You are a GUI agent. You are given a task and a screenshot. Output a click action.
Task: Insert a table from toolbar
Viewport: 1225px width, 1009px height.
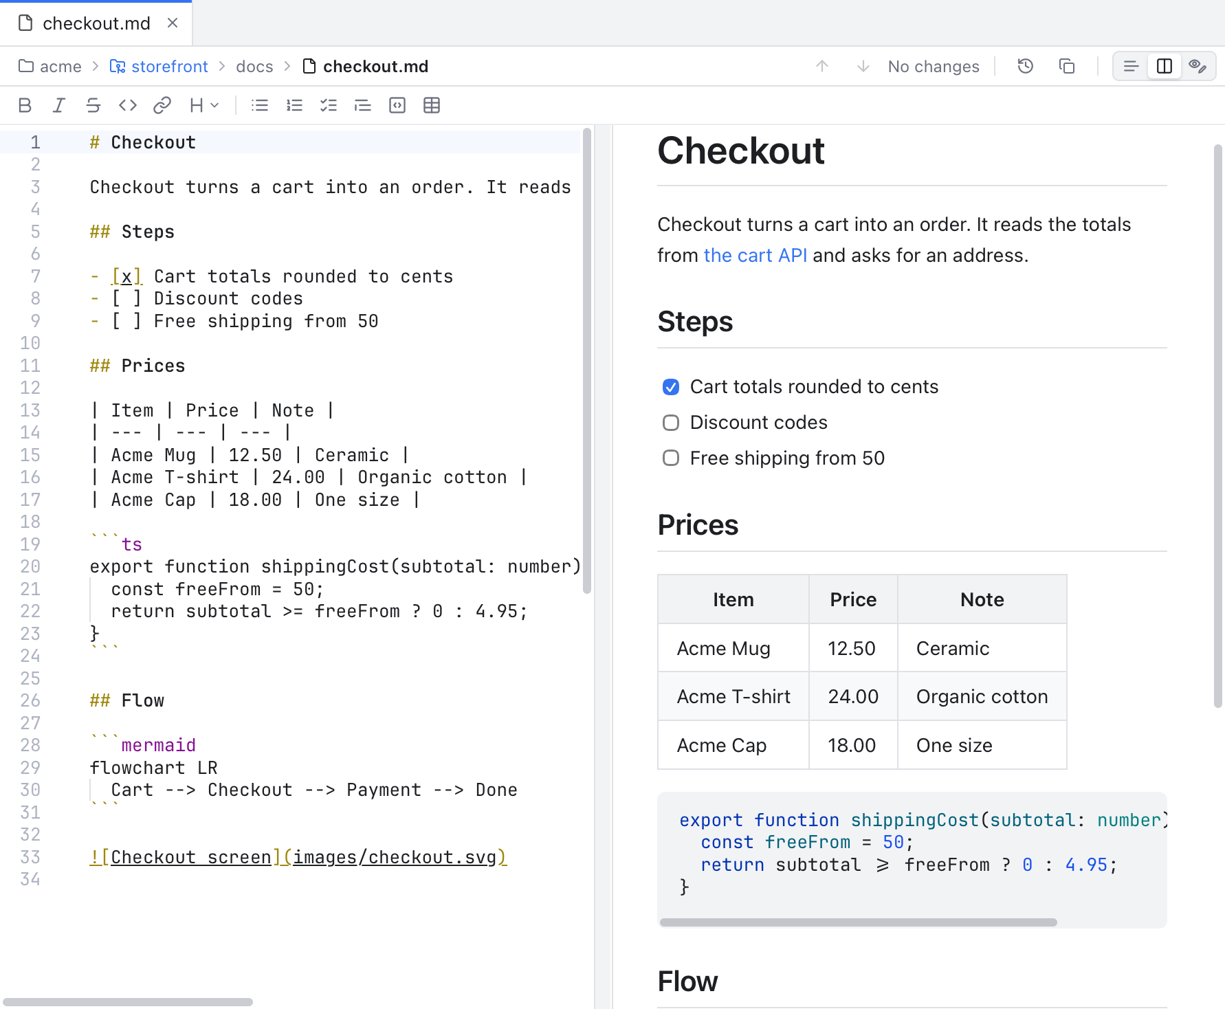(x=432, y=105)
